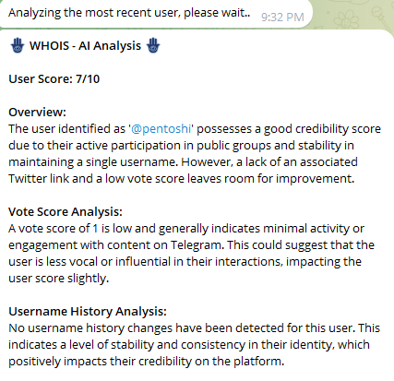
Task: Click the flower doodle in chat background
Action: pyautogui.click(x=347, y=19)
